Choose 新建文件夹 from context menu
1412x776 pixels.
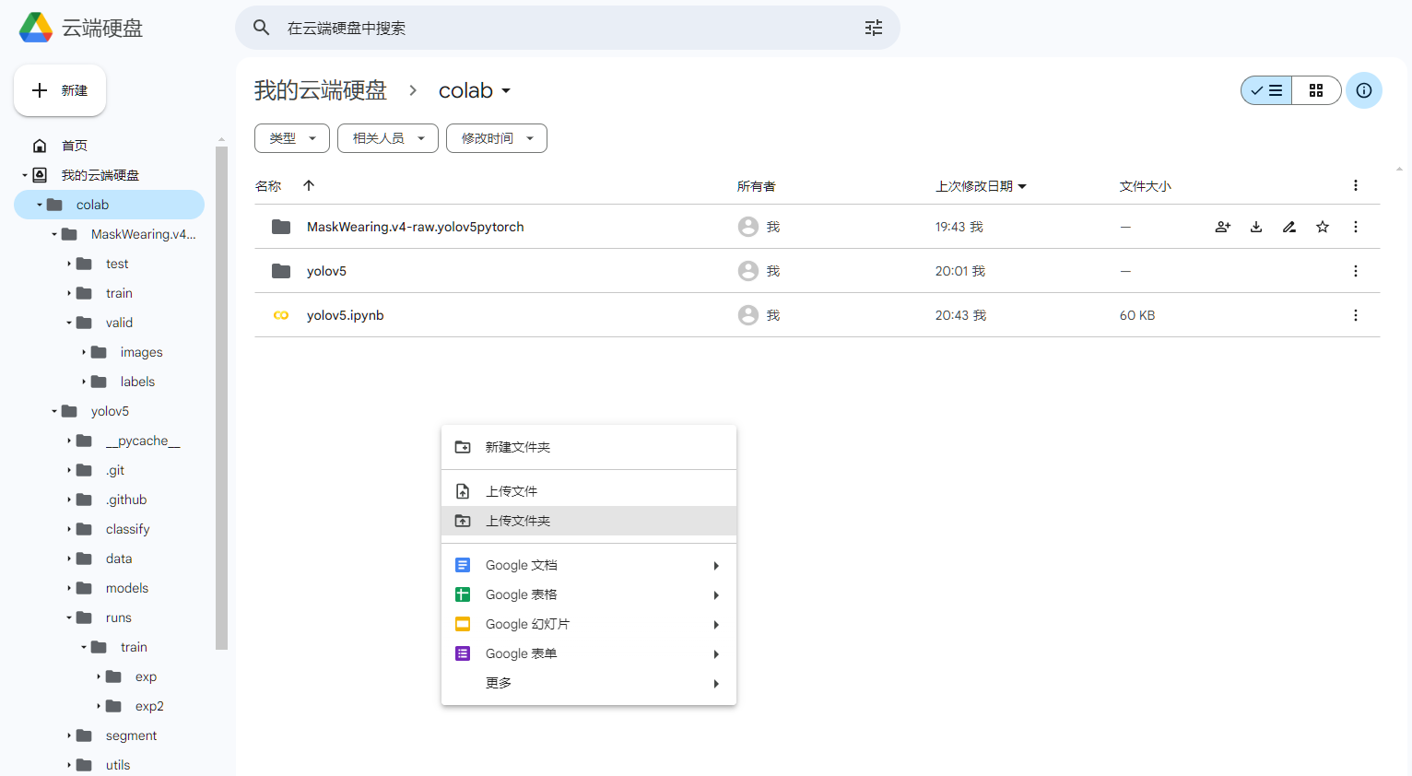tap(589, 447)
